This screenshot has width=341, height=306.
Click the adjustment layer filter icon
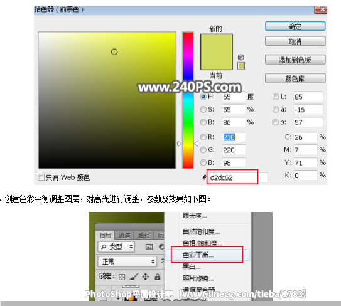coord(161,247)
